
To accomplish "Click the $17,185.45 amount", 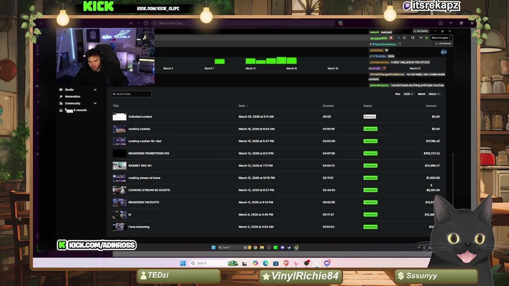I will pyautogui.click(x=433, y=141).
